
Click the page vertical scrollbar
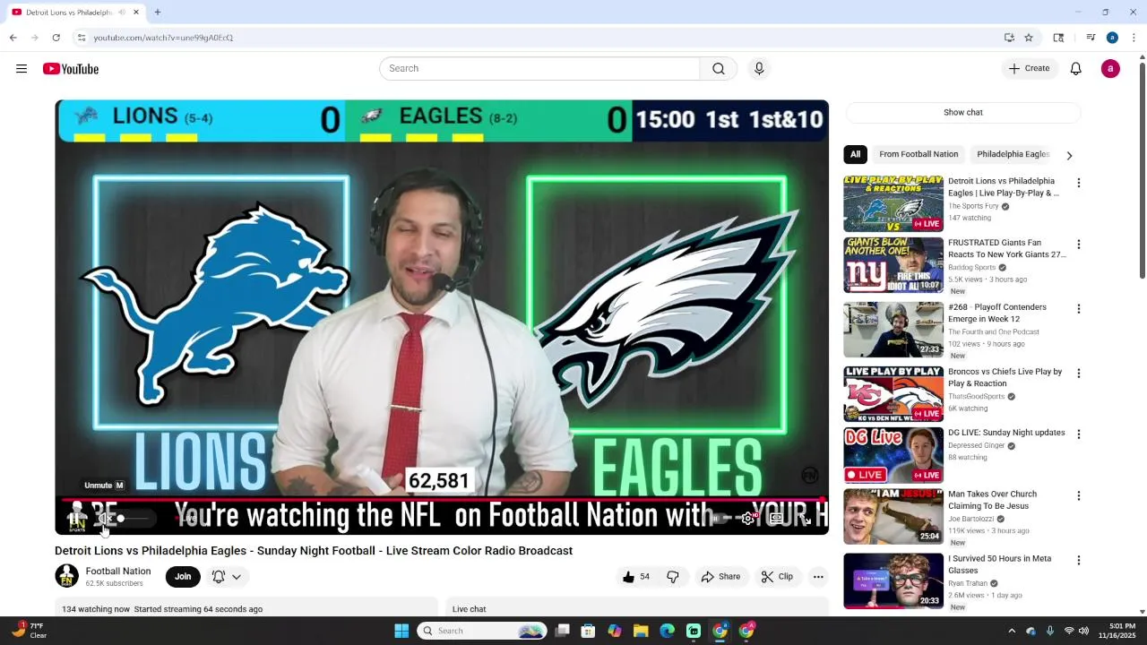pyautogui.click(x=1142, y=170)
